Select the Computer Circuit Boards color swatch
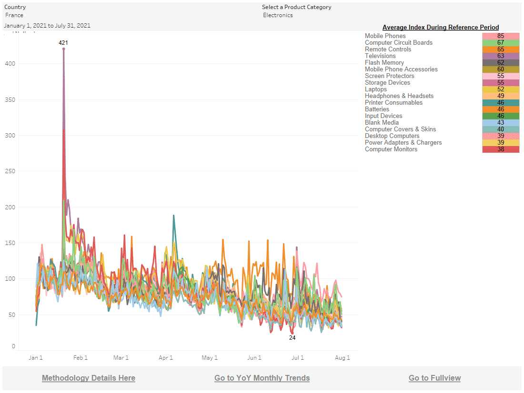The width and height of the screenshot is (524, 393). click(x=501, y=43)
